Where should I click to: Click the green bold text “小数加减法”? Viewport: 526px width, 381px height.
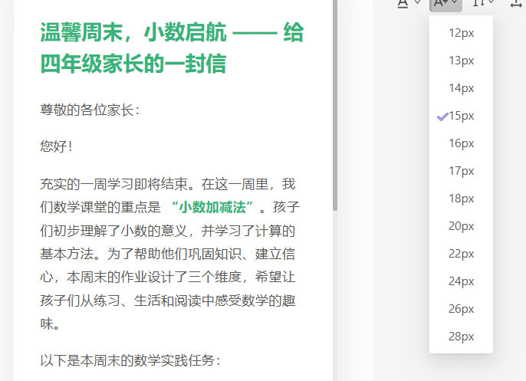[x=212, y=207]
